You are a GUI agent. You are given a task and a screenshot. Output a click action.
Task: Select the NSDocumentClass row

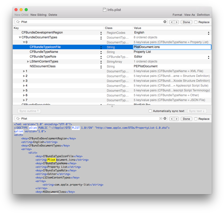112,66
